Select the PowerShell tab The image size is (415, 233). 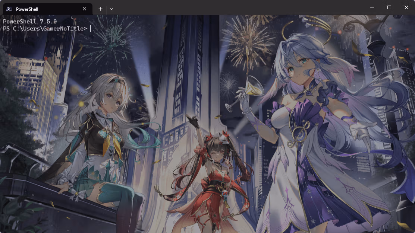[x=48, y=9]
